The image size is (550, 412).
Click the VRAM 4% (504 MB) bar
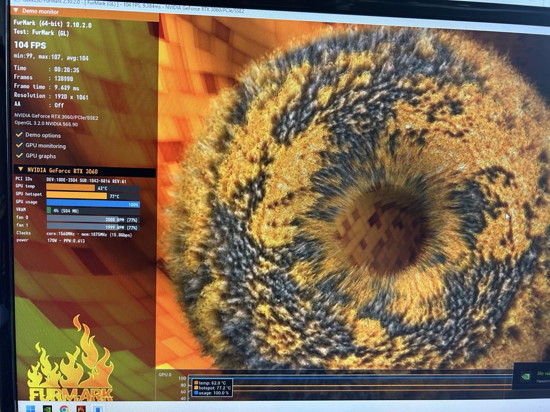pos(93,211)
